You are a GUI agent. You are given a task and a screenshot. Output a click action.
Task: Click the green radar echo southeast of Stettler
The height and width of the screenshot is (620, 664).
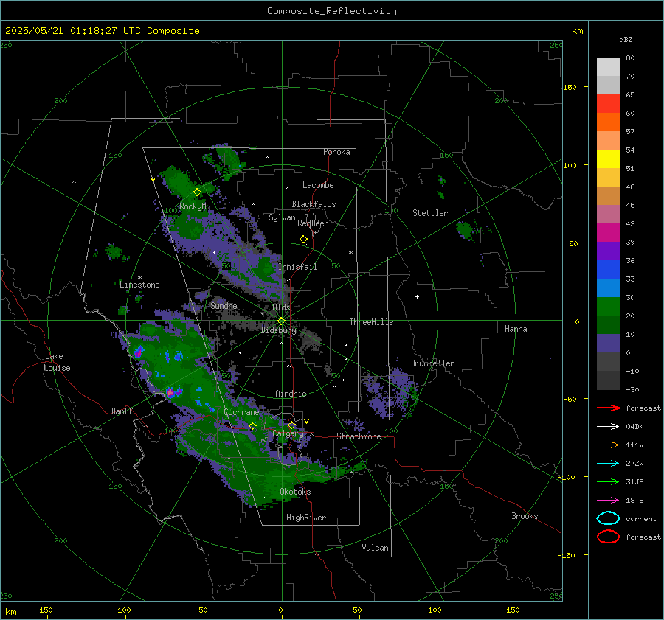click(466, 231)
